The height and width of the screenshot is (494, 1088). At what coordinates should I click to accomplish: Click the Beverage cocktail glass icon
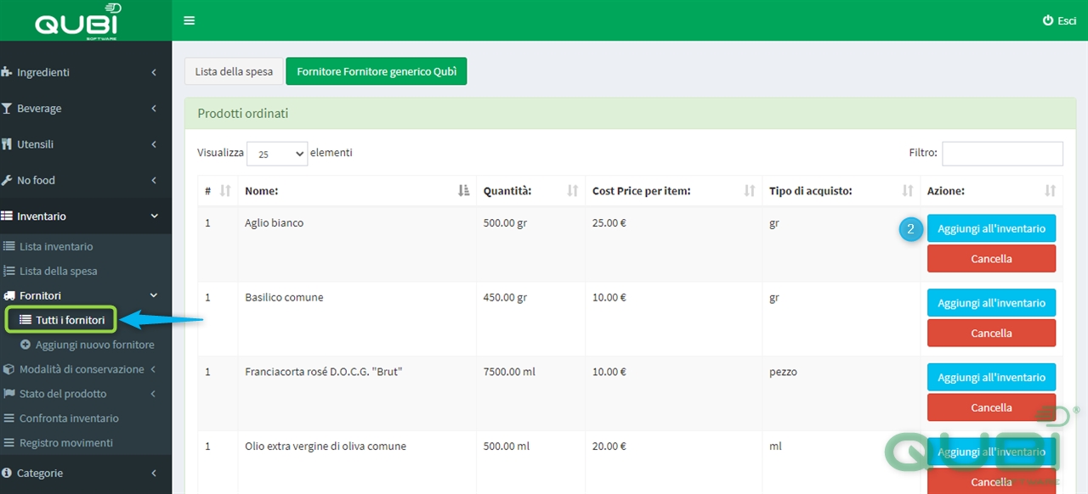click(7, 109)
